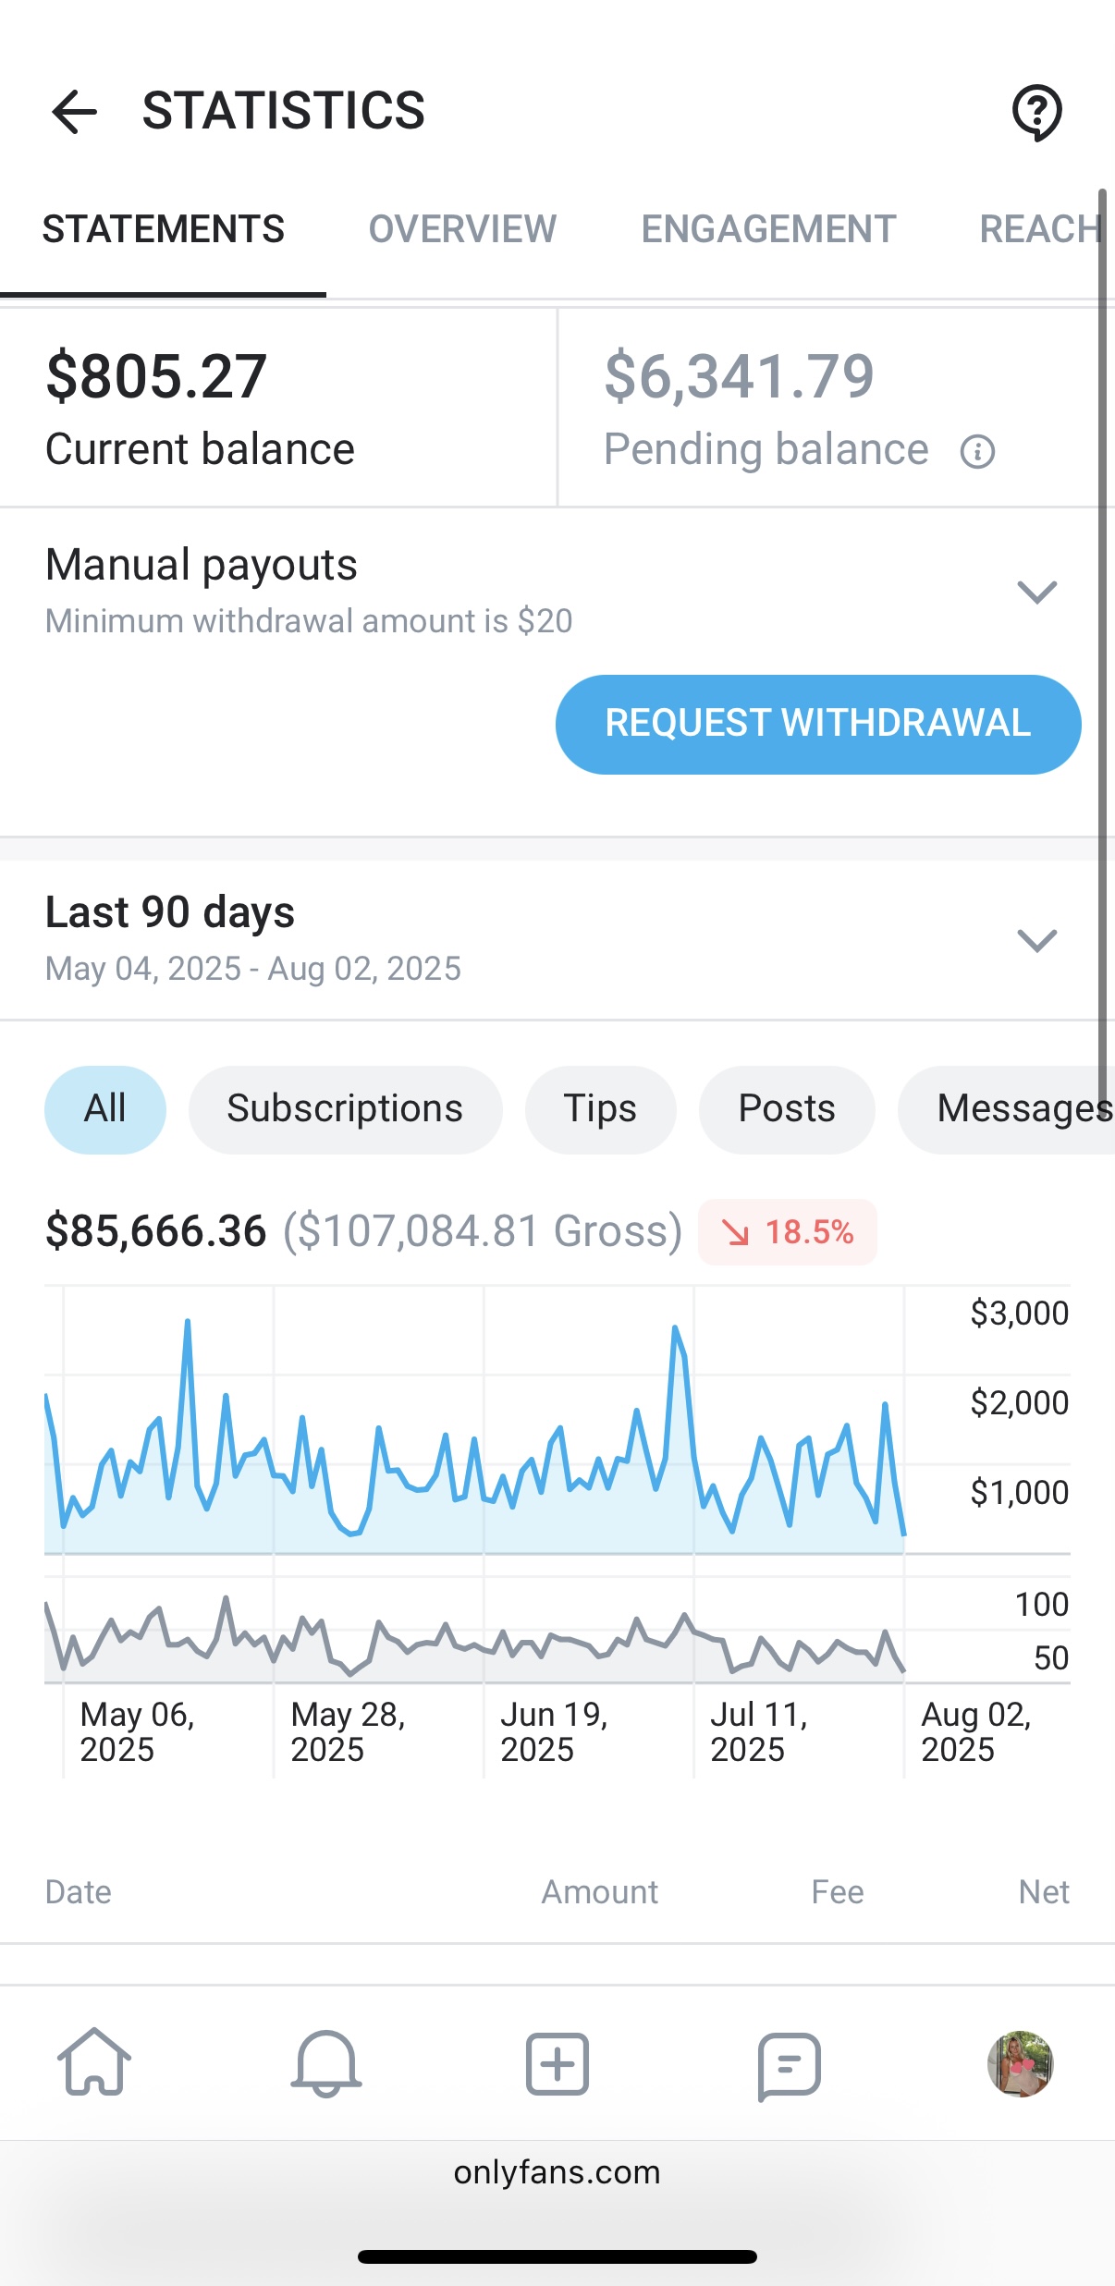The height and width of the screenshot is (2286, 1115).
Task: Select the Tips filter pill
Action: click(x=599, y=1108)
